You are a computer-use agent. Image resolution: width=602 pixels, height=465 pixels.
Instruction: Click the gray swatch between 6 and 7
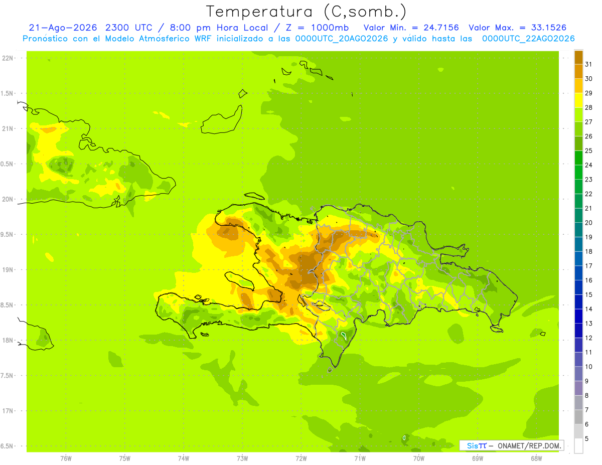point(578,417)
